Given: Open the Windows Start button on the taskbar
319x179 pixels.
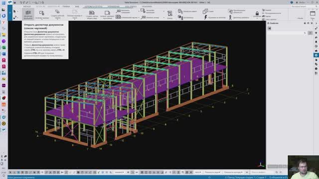Looking at the screenshot, I should point(3,3).
